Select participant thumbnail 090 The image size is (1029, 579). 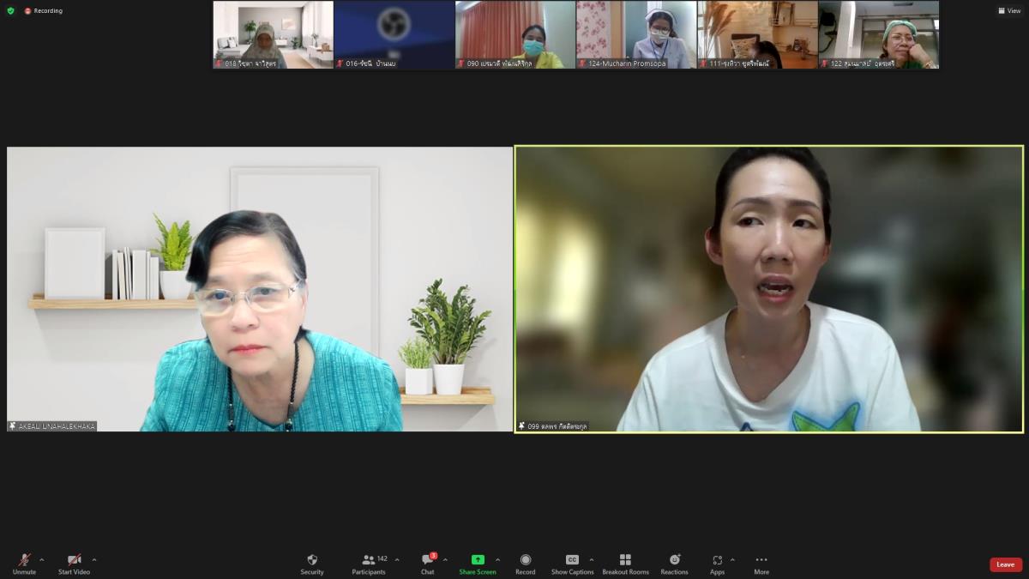[x=514, y=34]
